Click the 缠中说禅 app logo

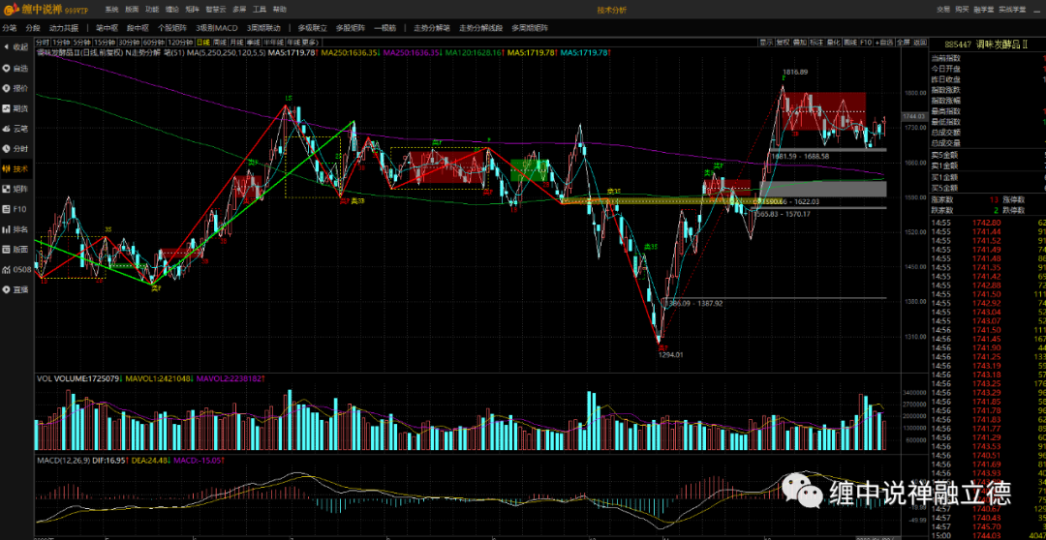click(45, 10)
